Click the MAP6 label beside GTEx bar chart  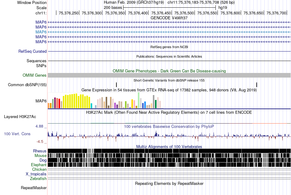coord(41,101)
